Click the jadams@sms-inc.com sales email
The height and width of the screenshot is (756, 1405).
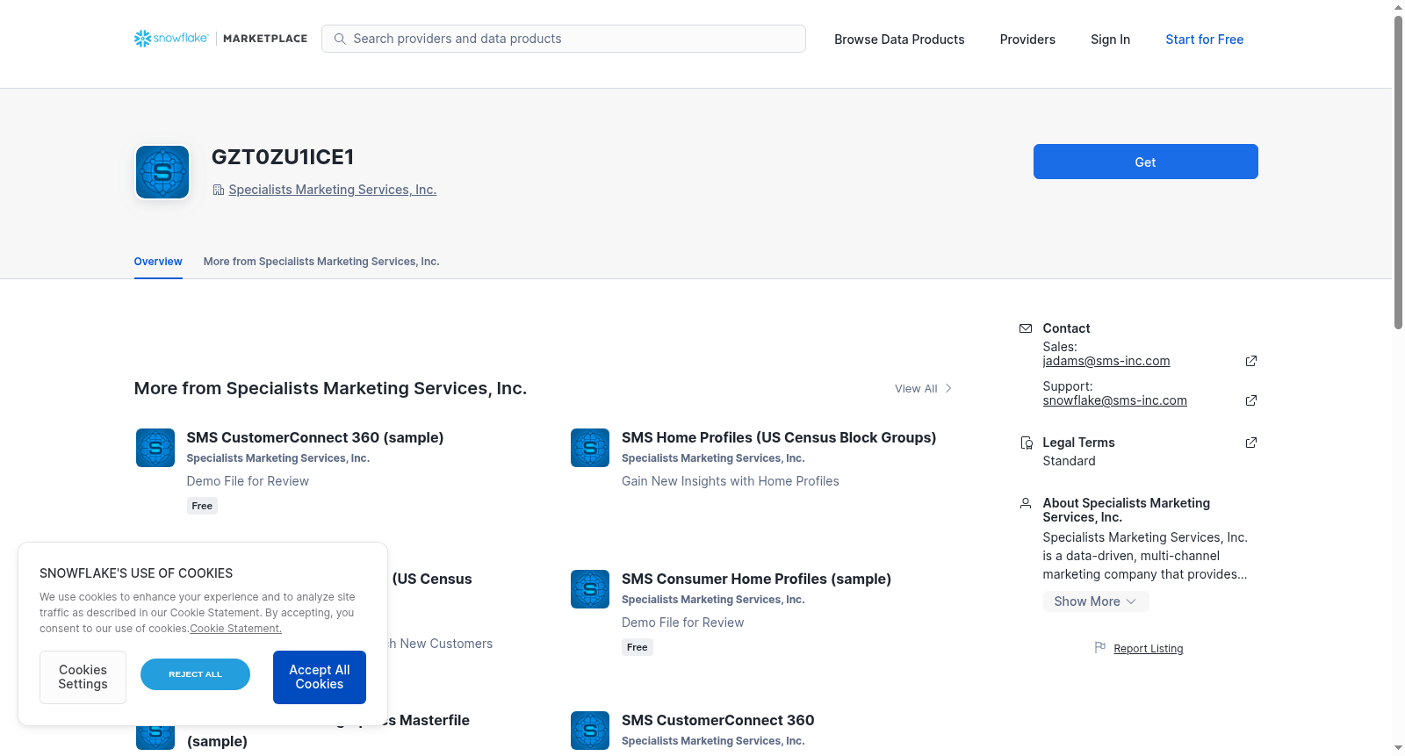tap(1106, 361)
